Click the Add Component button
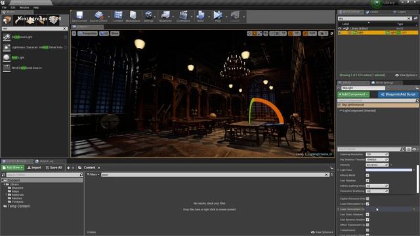Image resolution: width=420 pixels, height=236 pixels. tap(354, 94)
